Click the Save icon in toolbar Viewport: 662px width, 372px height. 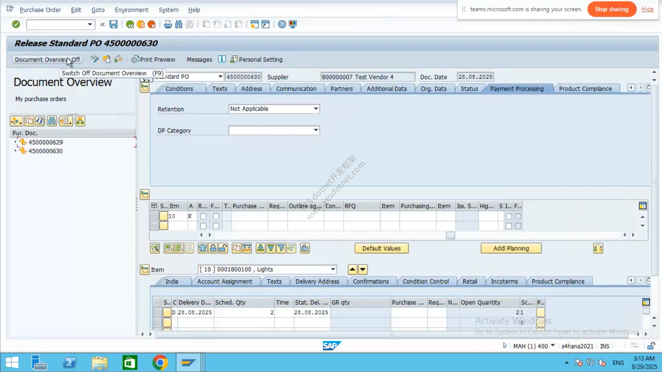click(x=113, y=24)
